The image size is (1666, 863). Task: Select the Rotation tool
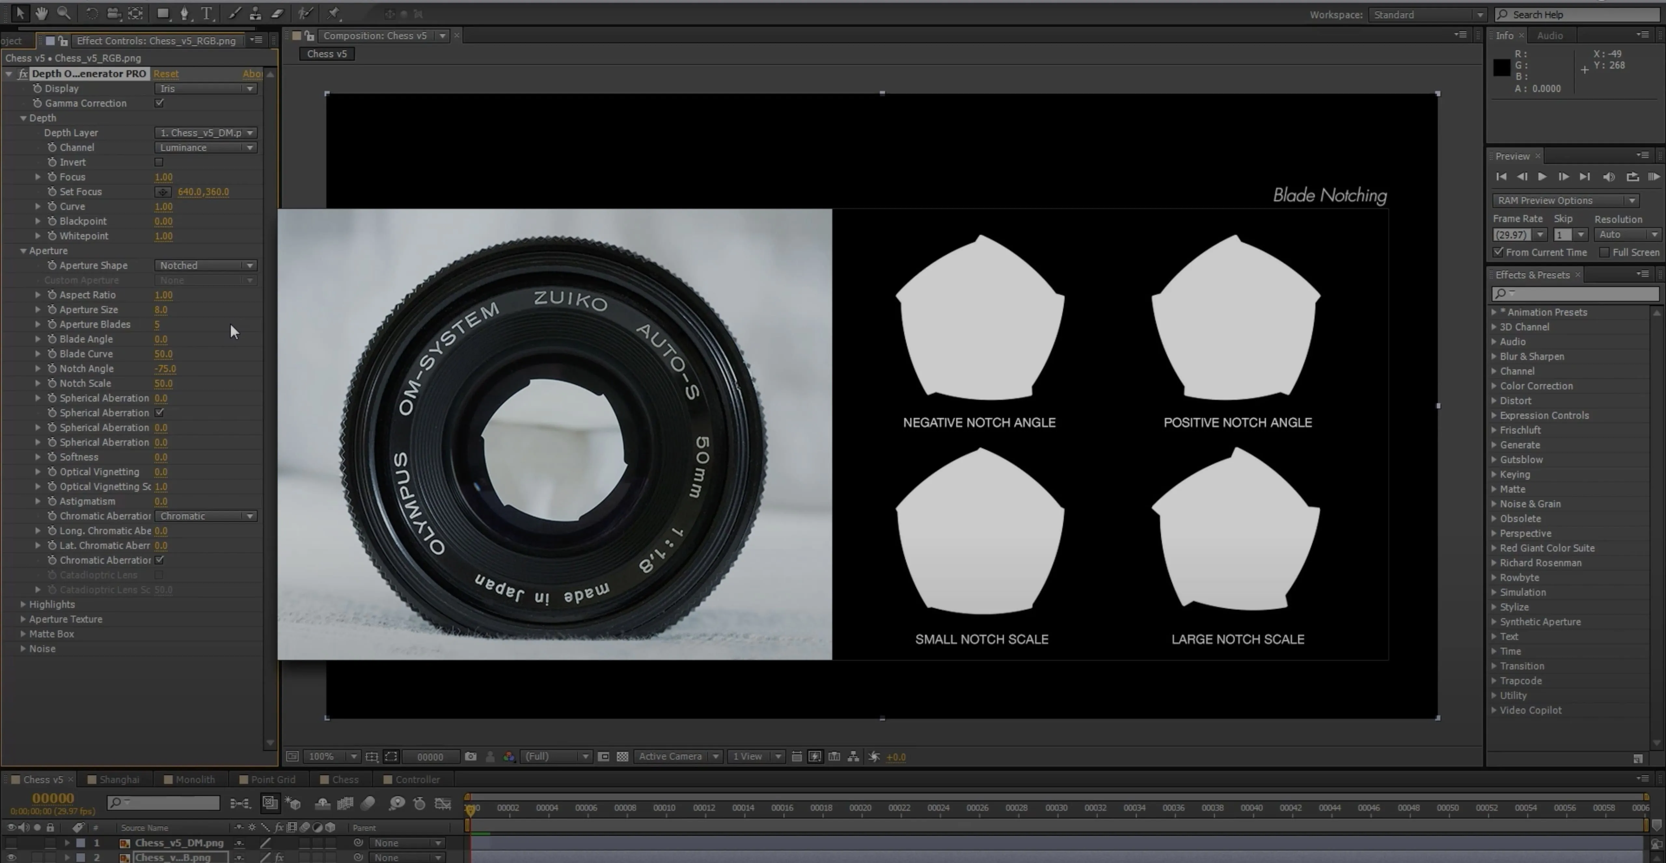pos(92,13)
